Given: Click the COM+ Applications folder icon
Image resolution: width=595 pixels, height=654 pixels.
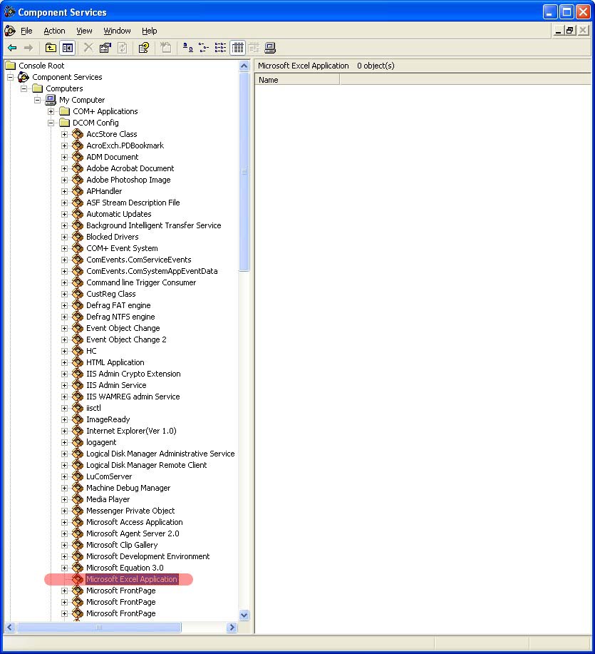Looking at the screenshot, I should click(x=64, y=111).
